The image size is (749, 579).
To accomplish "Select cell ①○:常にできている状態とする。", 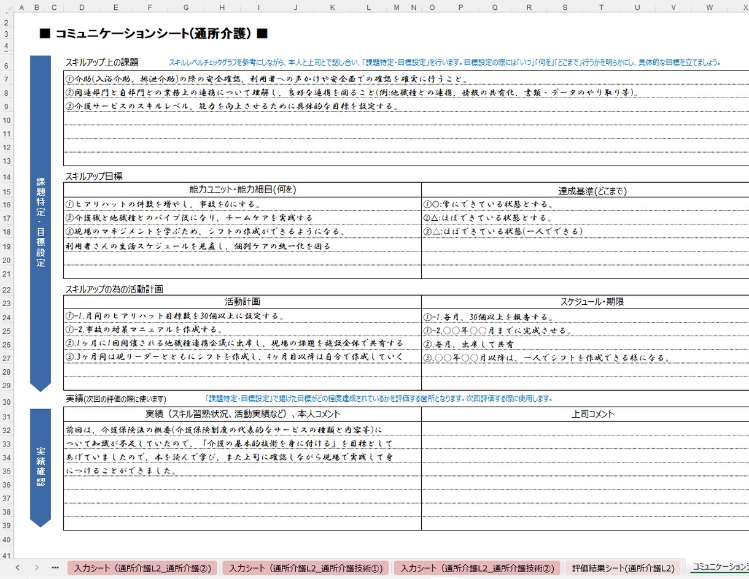I will [585, 204].
